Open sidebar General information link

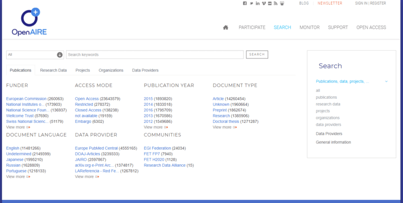click(x=333, y=142)
